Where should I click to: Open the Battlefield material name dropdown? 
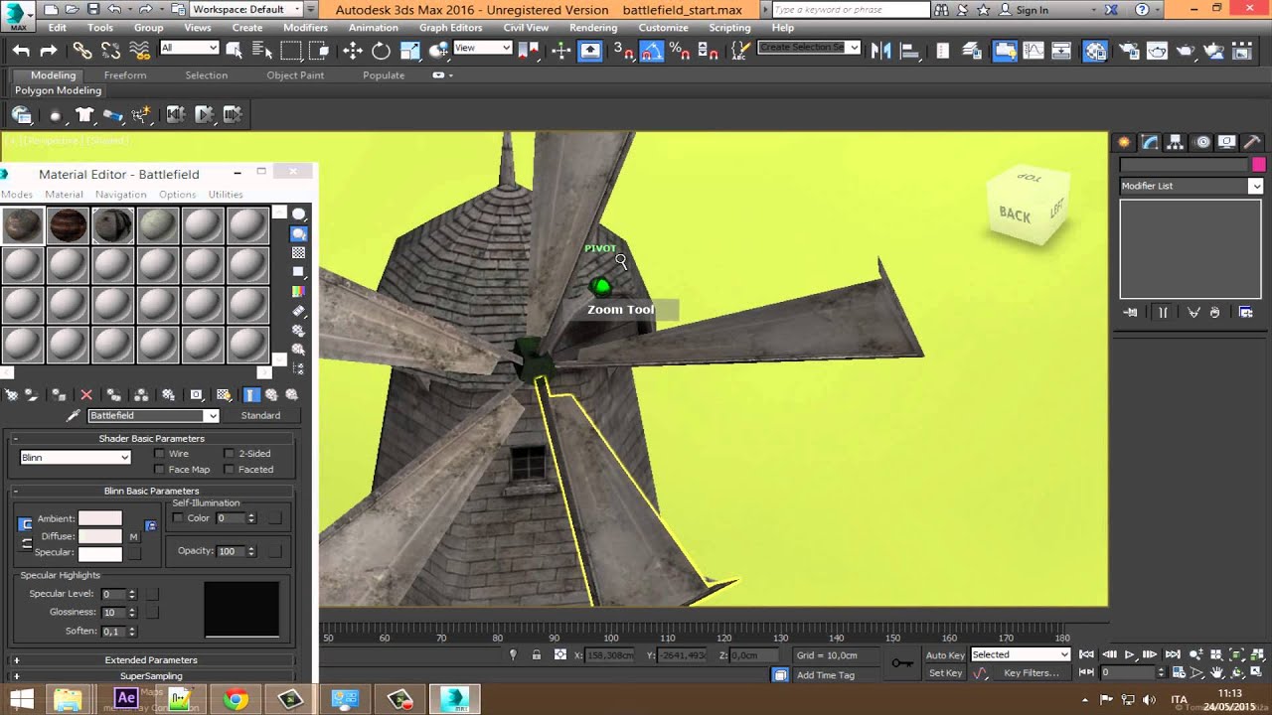point(153,416)
